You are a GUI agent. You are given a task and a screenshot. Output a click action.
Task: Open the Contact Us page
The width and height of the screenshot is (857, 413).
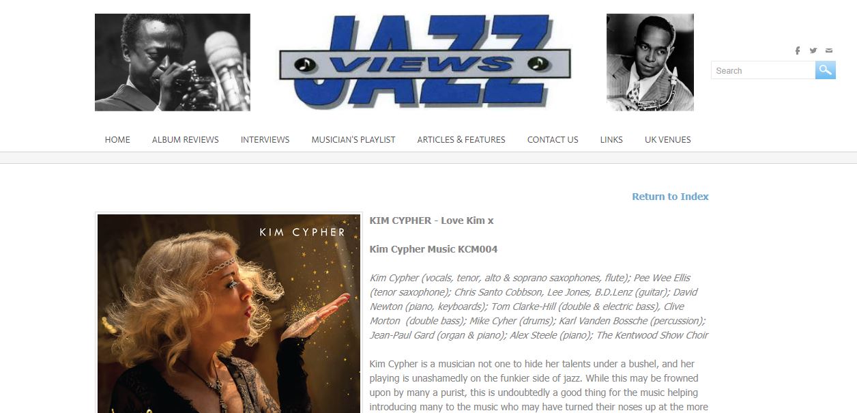pyautogui.click(x=553, y=139)
